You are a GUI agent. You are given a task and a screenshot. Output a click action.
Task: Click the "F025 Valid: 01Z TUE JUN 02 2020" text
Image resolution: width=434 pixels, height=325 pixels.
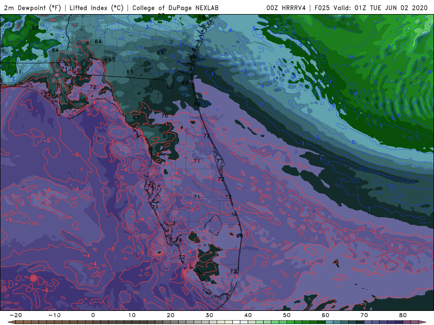[x=371, y=8]
